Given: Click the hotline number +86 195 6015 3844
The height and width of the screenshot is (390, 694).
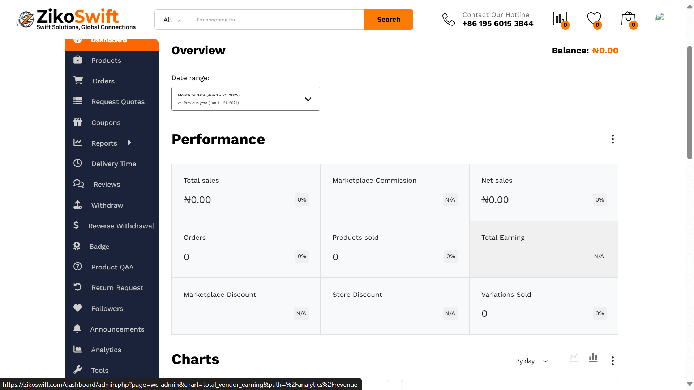Looking at the screenshot, I should pos(498,23).
